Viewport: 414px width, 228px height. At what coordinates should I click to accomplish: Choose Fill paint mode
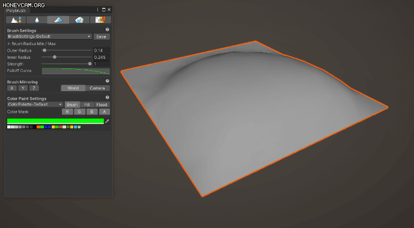(x=87, y=104)
